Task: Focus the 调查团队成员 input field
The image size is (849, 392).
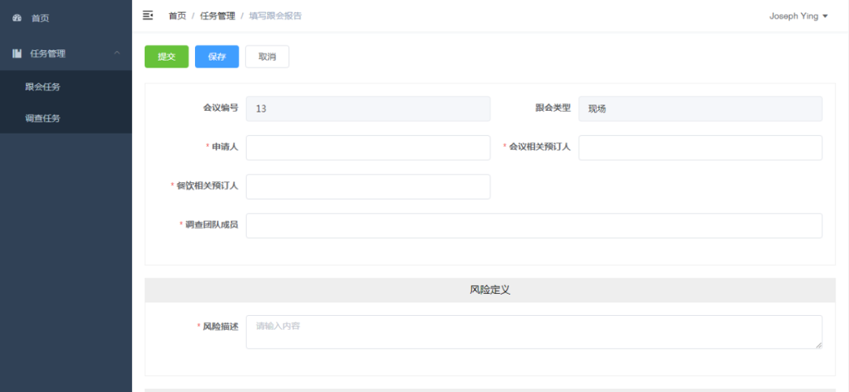Action: pos(534,225)
